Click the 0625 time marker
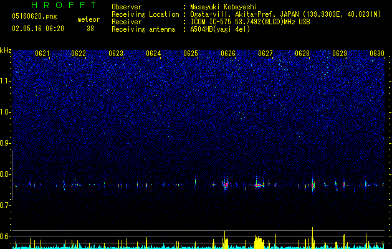 pyautogui.click(x=191, y=54)
